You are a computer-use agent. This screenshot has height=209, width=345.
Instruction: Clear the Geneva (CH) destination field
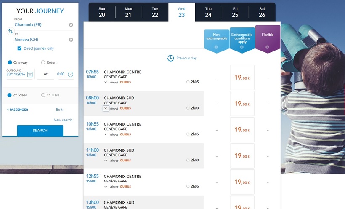click(71, 40)
